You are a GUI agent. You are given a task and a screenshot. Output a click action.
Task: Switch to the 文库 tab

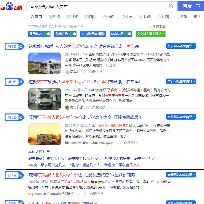point(127,17)
